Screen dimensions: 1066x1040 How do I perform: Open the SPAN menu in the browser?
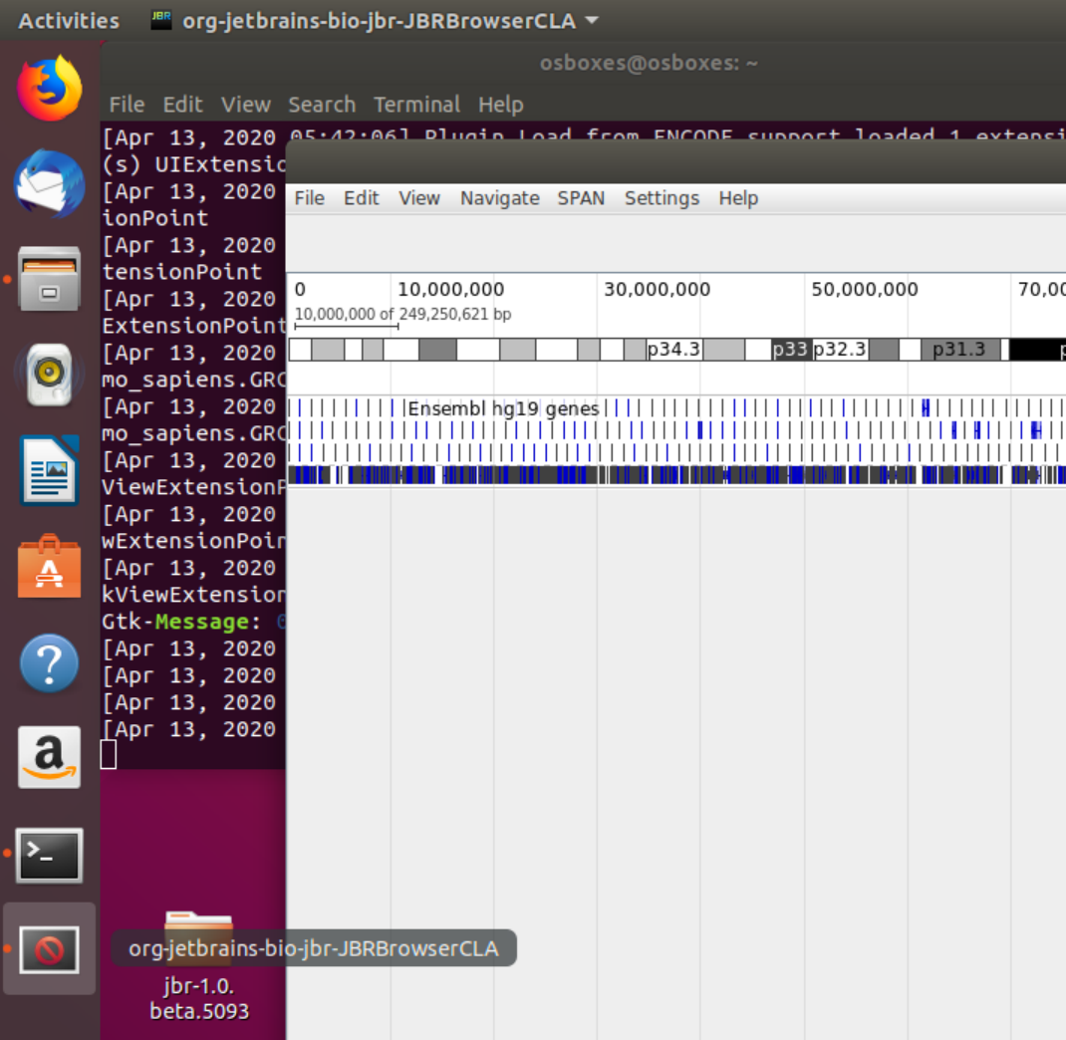tap(581, 198)
